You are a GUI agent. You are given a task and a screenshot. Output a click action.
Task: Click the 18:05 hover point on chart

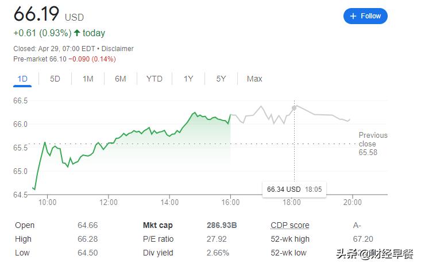[295, 107]
